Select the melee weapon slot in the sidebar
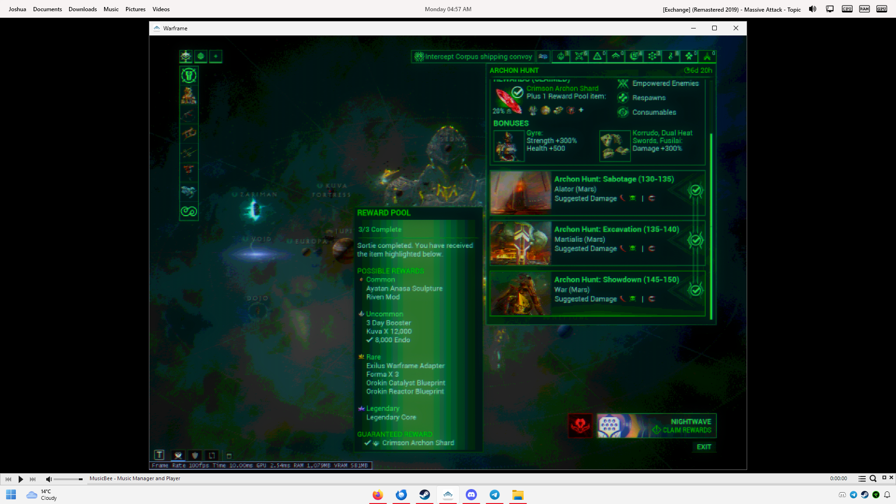Image resolution: width=896 pixels, height=504 pixels. tap(189, 152)
